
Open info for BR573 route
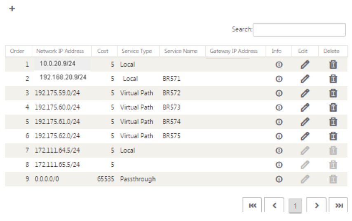click(279, 107)
